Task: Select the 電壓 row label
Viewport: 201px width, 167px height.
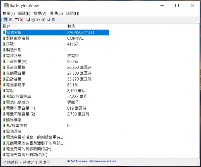Action: point(10,91)
